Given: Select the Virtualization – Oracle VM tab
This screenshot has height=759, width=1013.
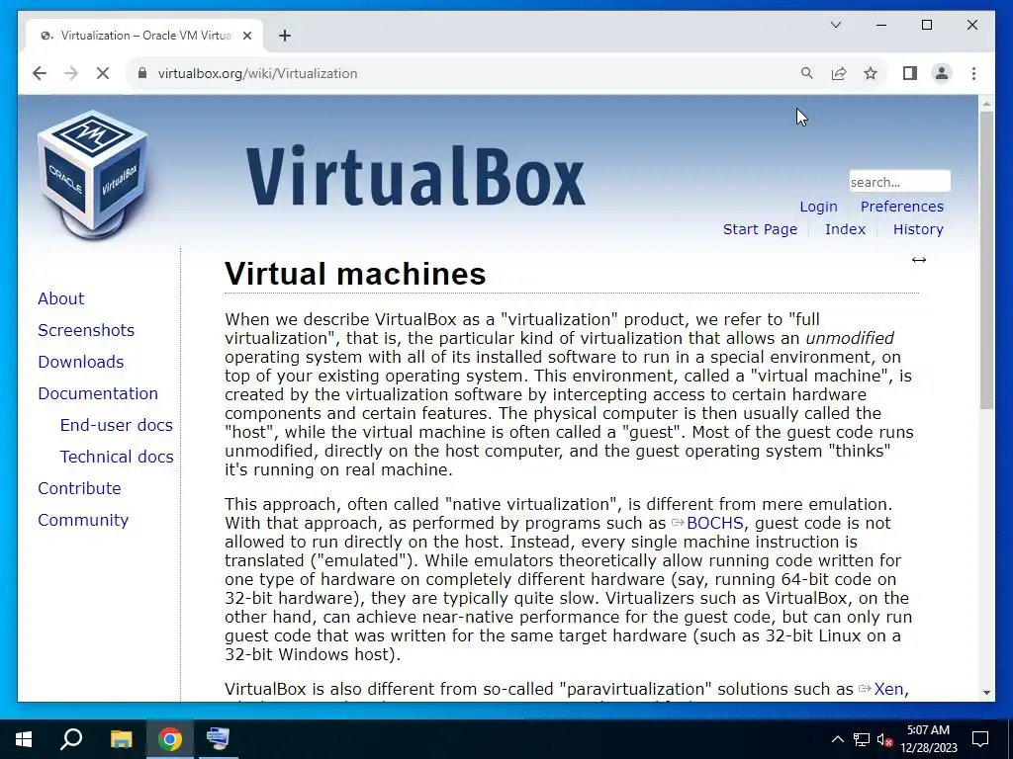Looking at the screenshot, I should (144, 36).
